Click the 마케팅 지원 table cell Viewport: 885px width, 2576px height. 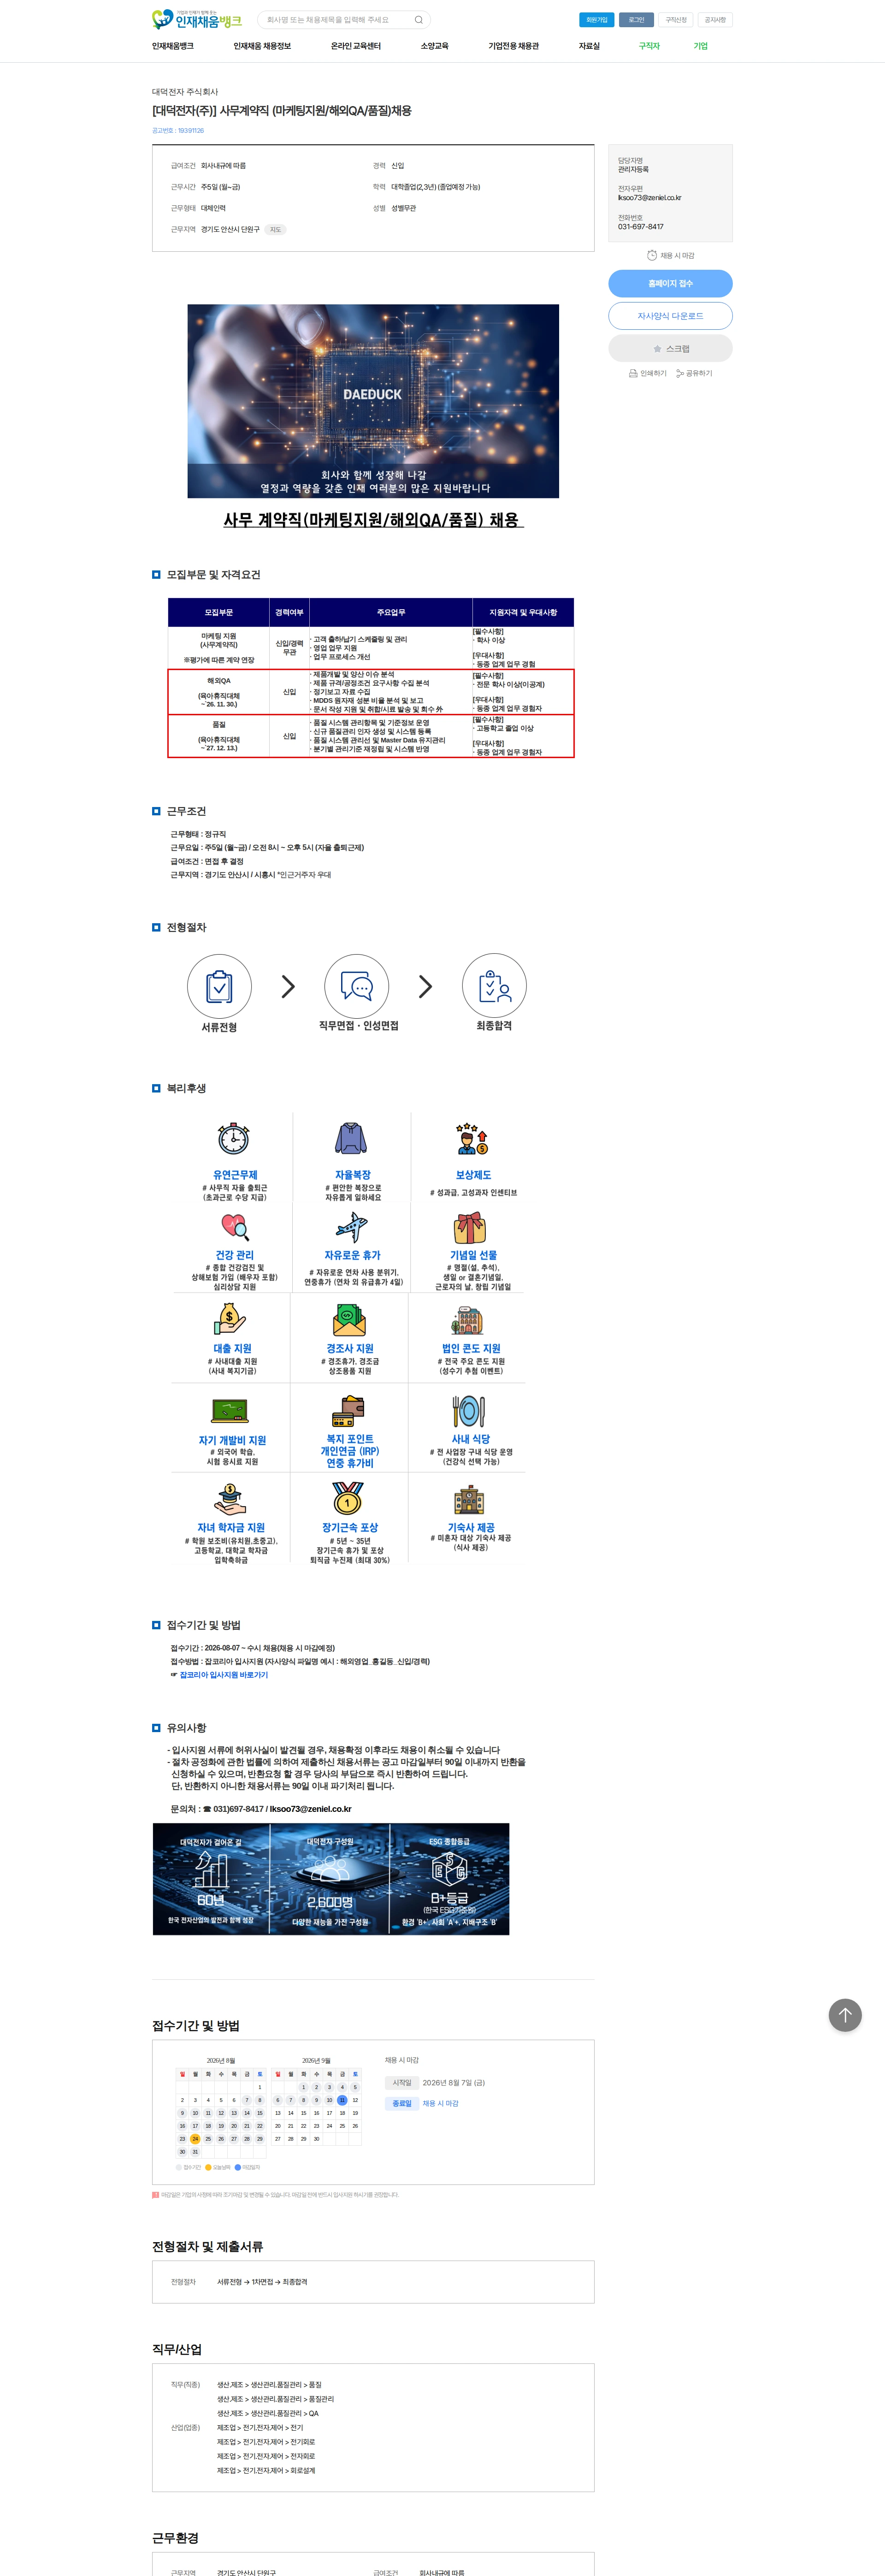(x=219, y=648)
